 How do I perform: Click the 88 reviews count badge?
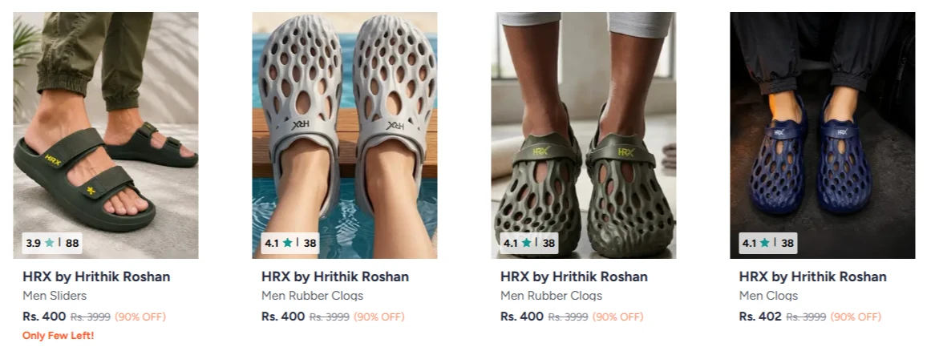[x=72, y=243]
